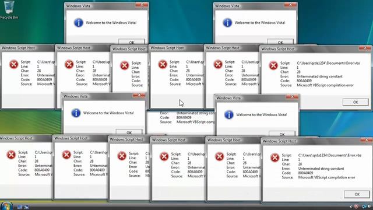The height and width of the screenshot is (210, 373).
Task: Click OK in middle-left Windows Vista welcome dialog
Action: point(129,132)
